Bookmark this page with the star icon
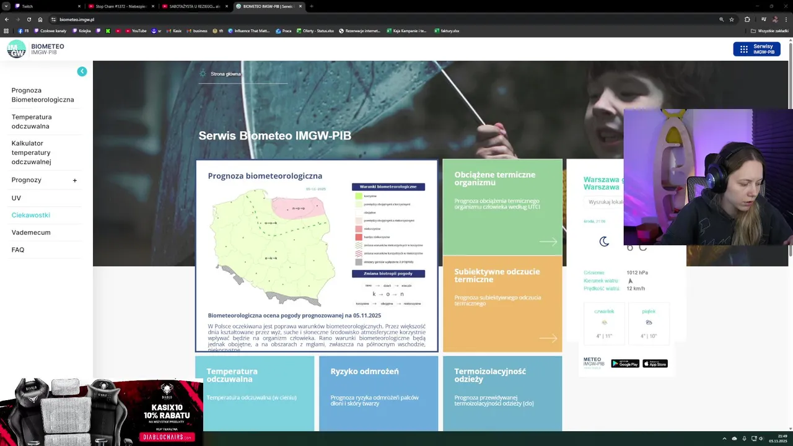The height and width of the screenshot is (446, 793). click(x=732, y=19)
